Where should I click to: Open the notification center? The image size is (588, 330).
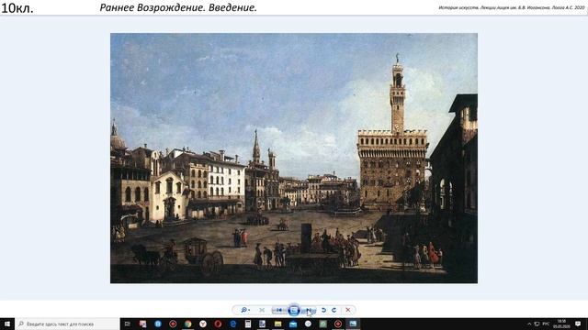click(578, 324)
